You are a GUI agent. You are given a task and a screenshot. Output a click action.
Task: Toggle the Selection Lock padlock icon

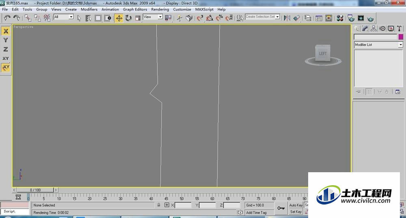(x=159, y=205)
